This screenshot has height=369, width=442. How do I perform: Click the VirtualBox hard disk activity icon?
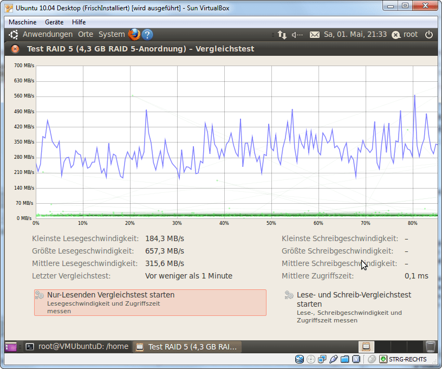click(x=300, y=359)
